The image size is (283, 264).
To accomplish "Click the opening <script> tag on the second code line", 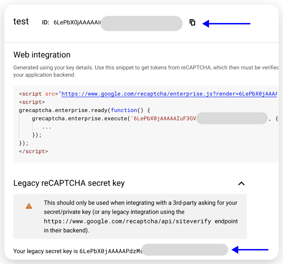I will coord(32,102).
